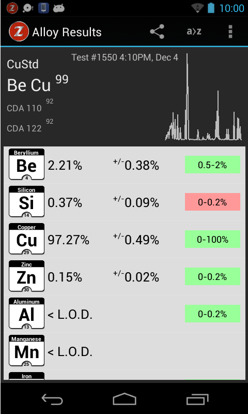The image size is (248, 414).
Task: Click the green 0.5-2% Beryllium range swatch
Action: [x=212, y=165]
